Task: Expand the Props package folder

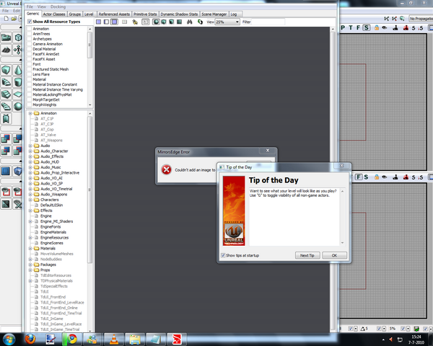Action: click(30, 270)
